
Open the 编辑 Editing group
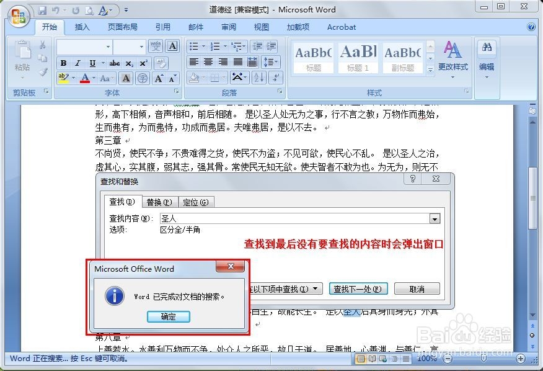[487, 59]
